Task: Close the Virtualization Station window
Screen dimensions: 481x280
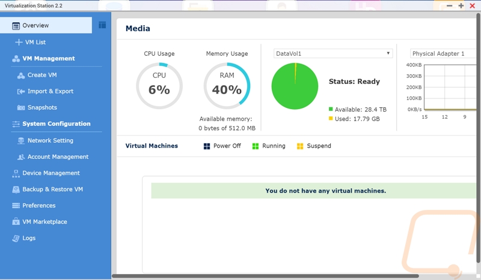Action: 473,5
